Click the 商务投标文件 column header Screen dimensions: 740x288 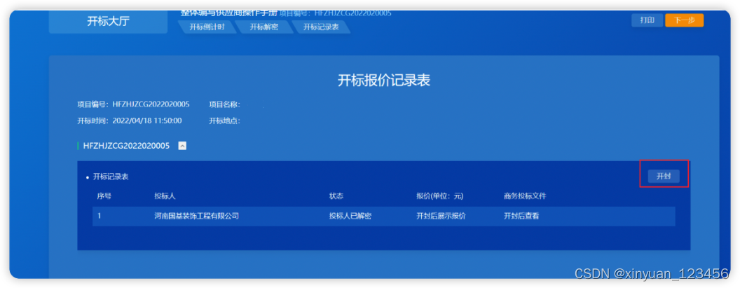[x=525, y=196]
